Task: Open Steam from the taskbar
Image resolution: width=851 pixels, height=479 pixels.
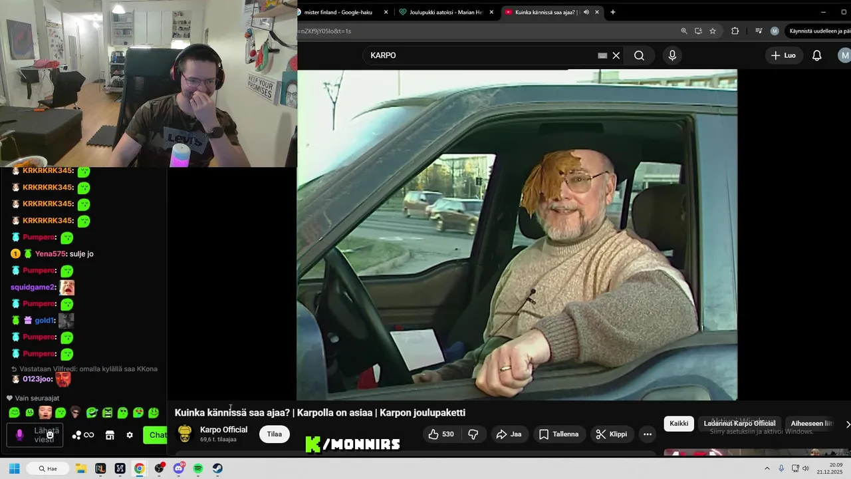Action: (217, 468)
